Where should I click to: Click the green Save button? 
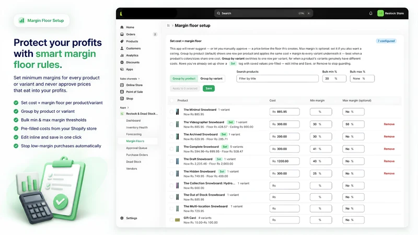(208, 88)
